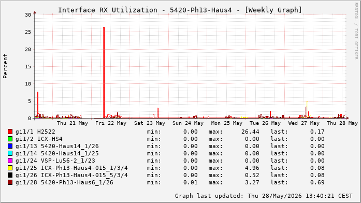Click the 'Sun 24 May' axis label
This screenshot has width=361, height=203.
point(188,123)
